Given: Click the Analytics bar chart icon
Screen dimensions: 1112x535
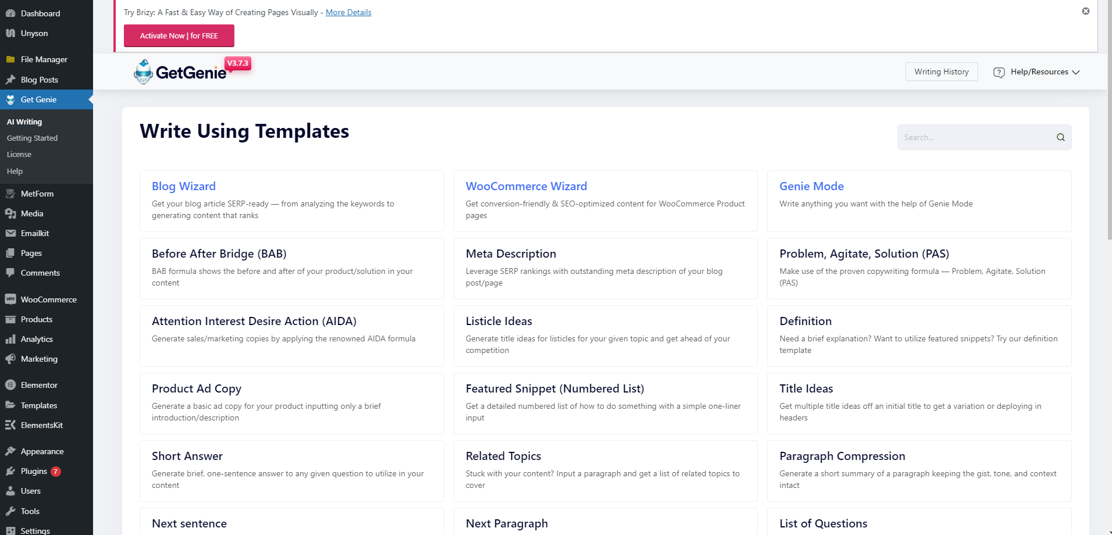Looking at the screenshot, I should [x=10, y=339].
